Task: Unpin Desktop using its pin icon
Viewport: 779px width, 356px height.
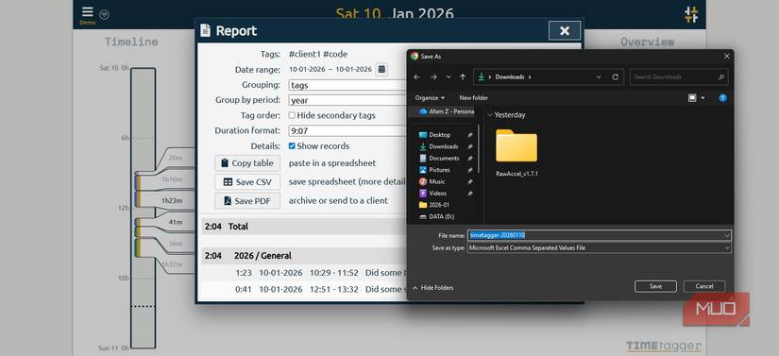Action: [x=469, y=134]
